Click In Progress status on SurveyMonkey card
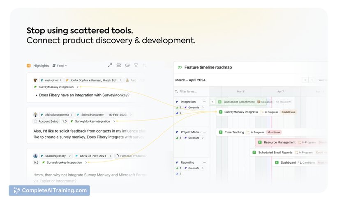 coord(270,112)
